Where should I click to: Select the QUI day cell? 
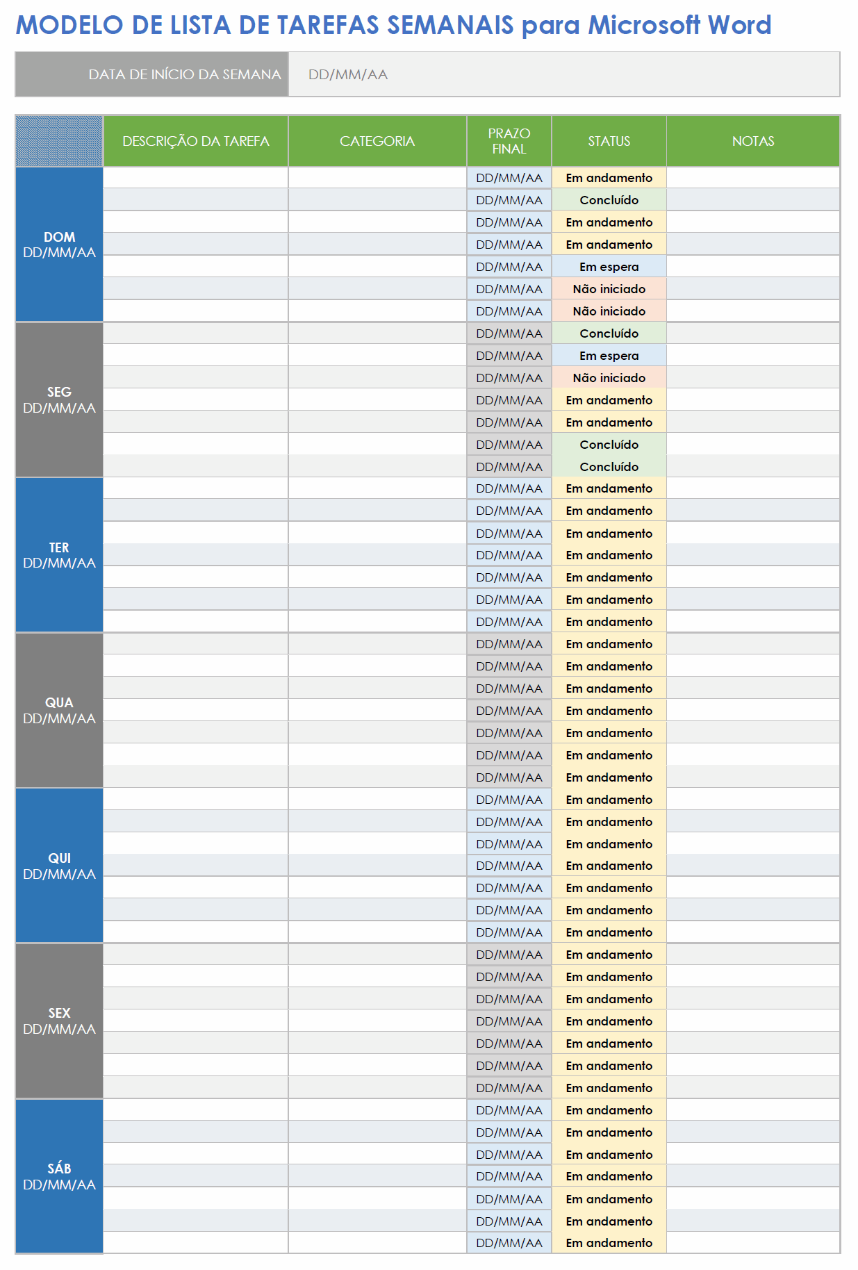59,866
